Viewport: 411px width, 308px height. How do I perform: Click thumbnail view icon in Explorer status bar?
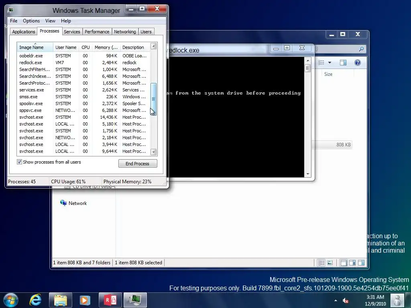(x=330, y=263)
